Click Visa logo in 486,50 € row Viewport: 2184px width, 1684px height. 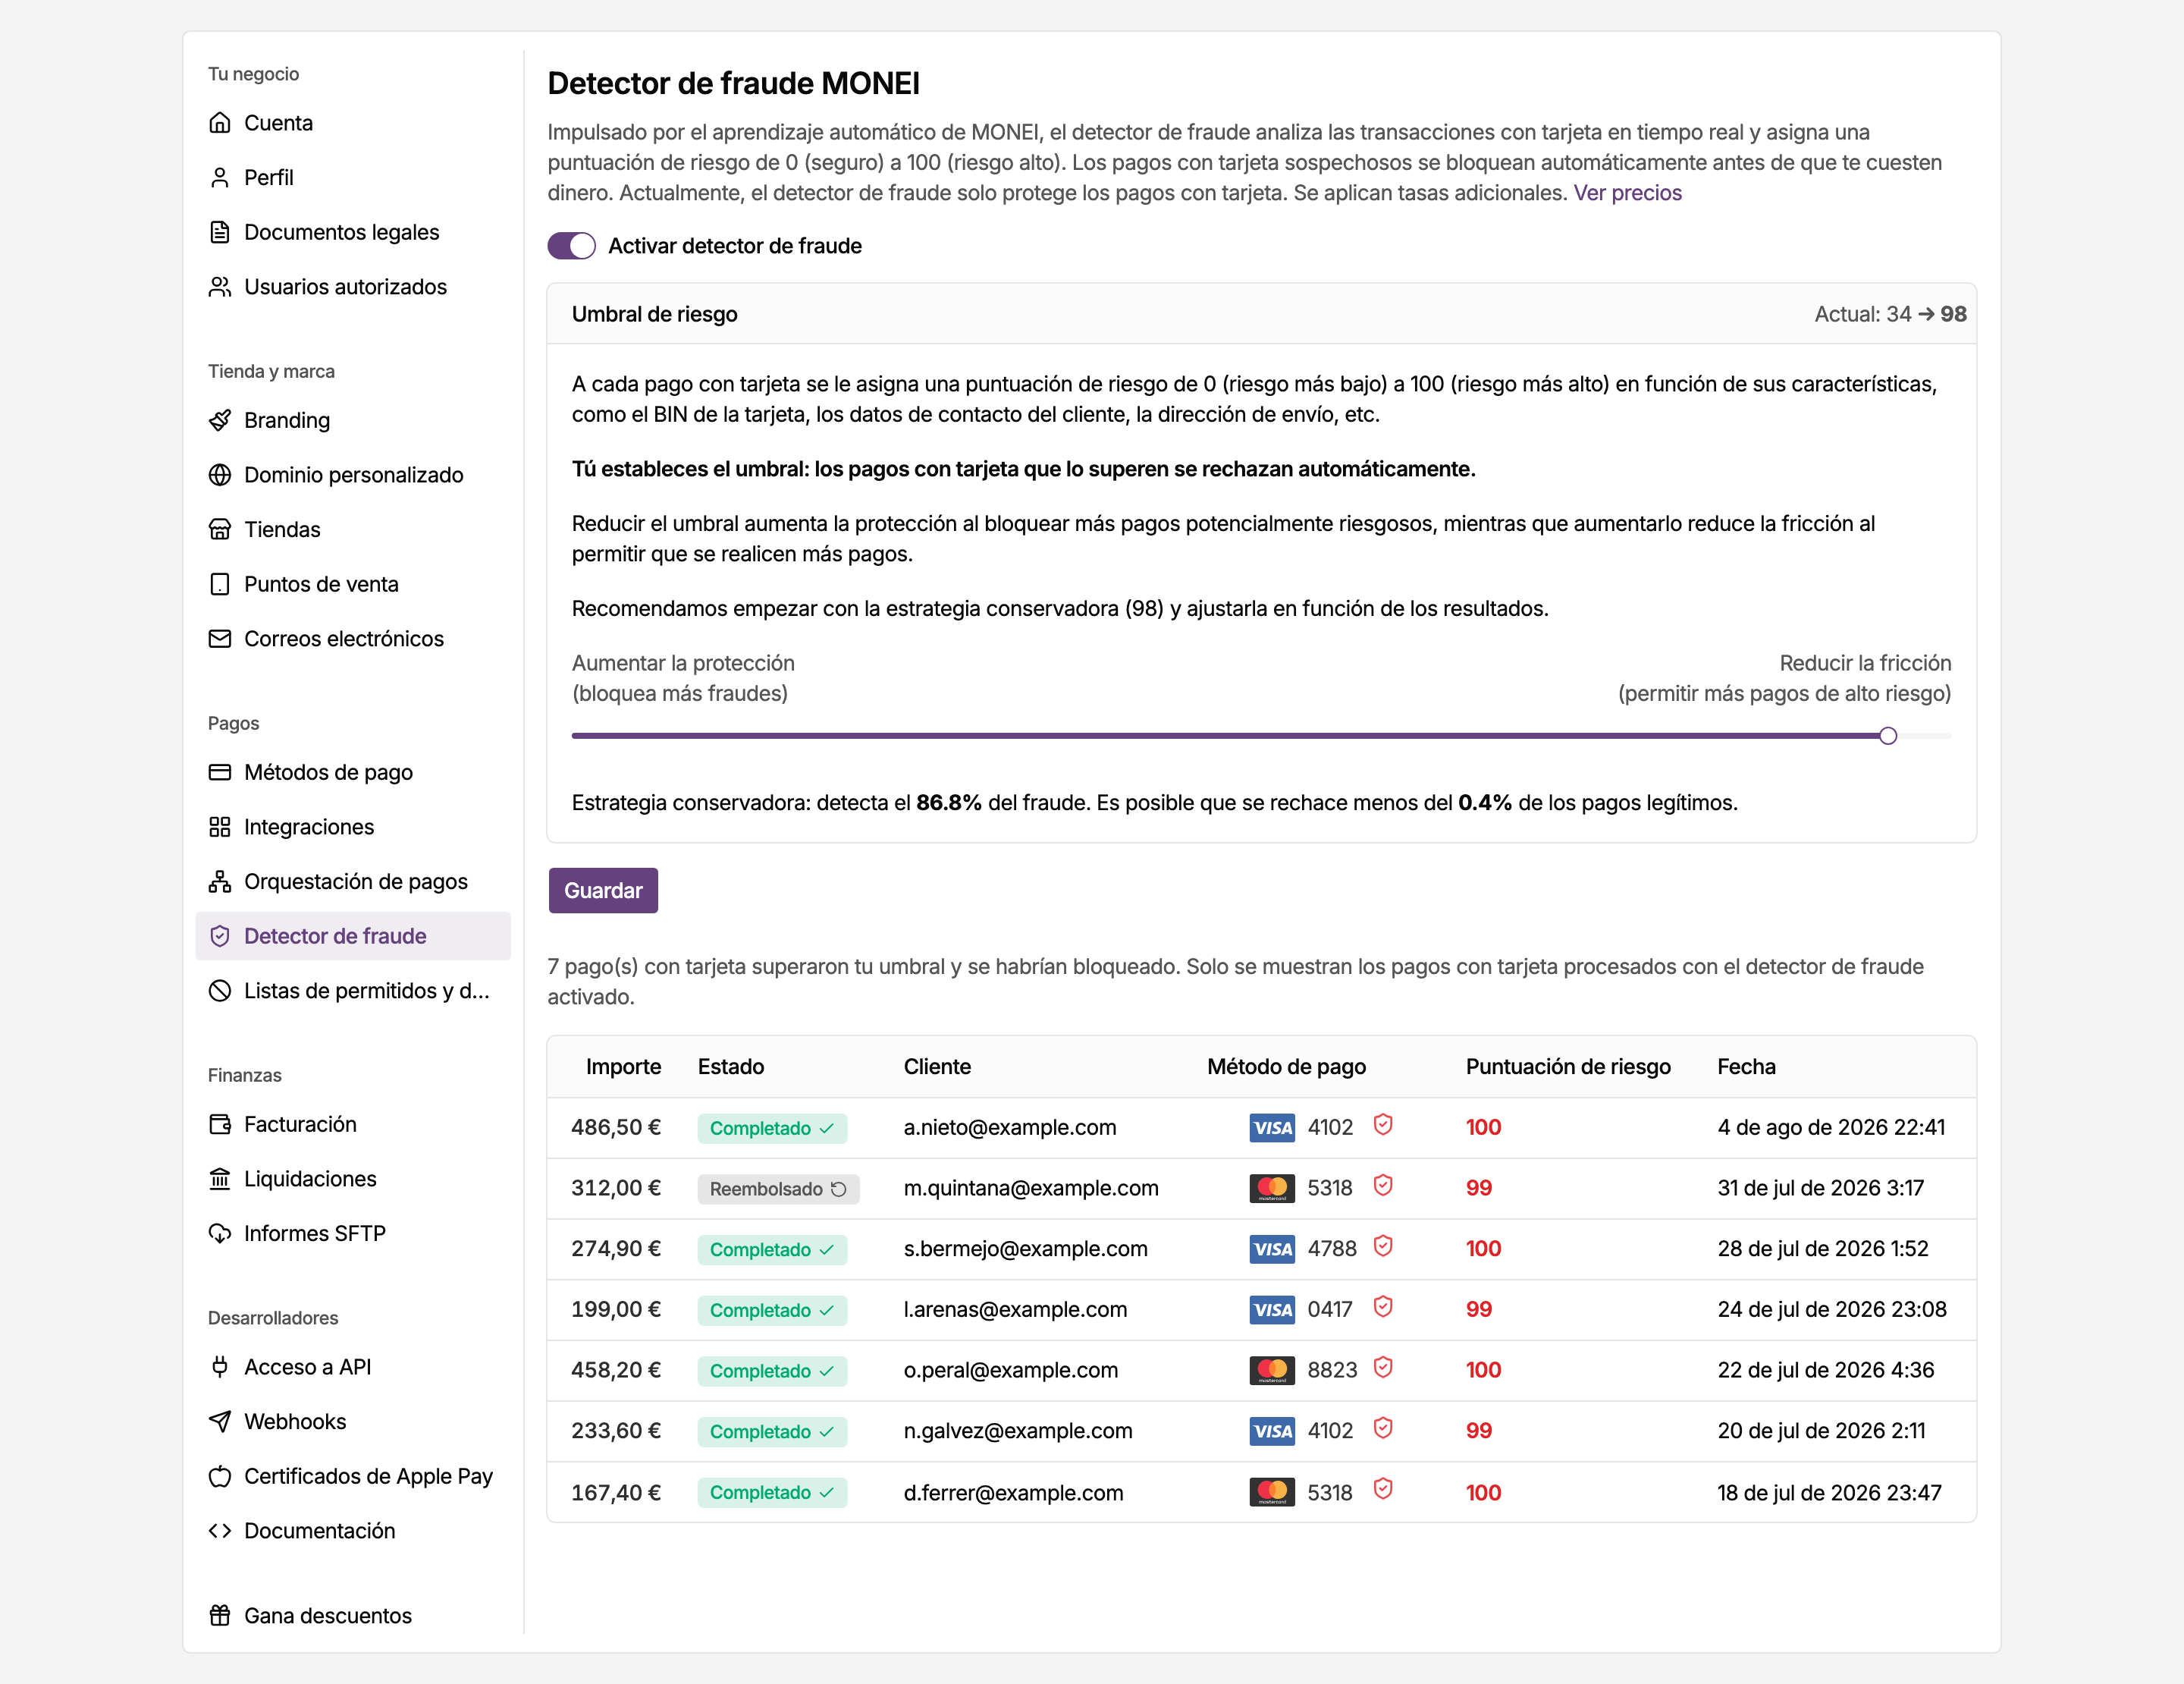click(1272, 1128)
